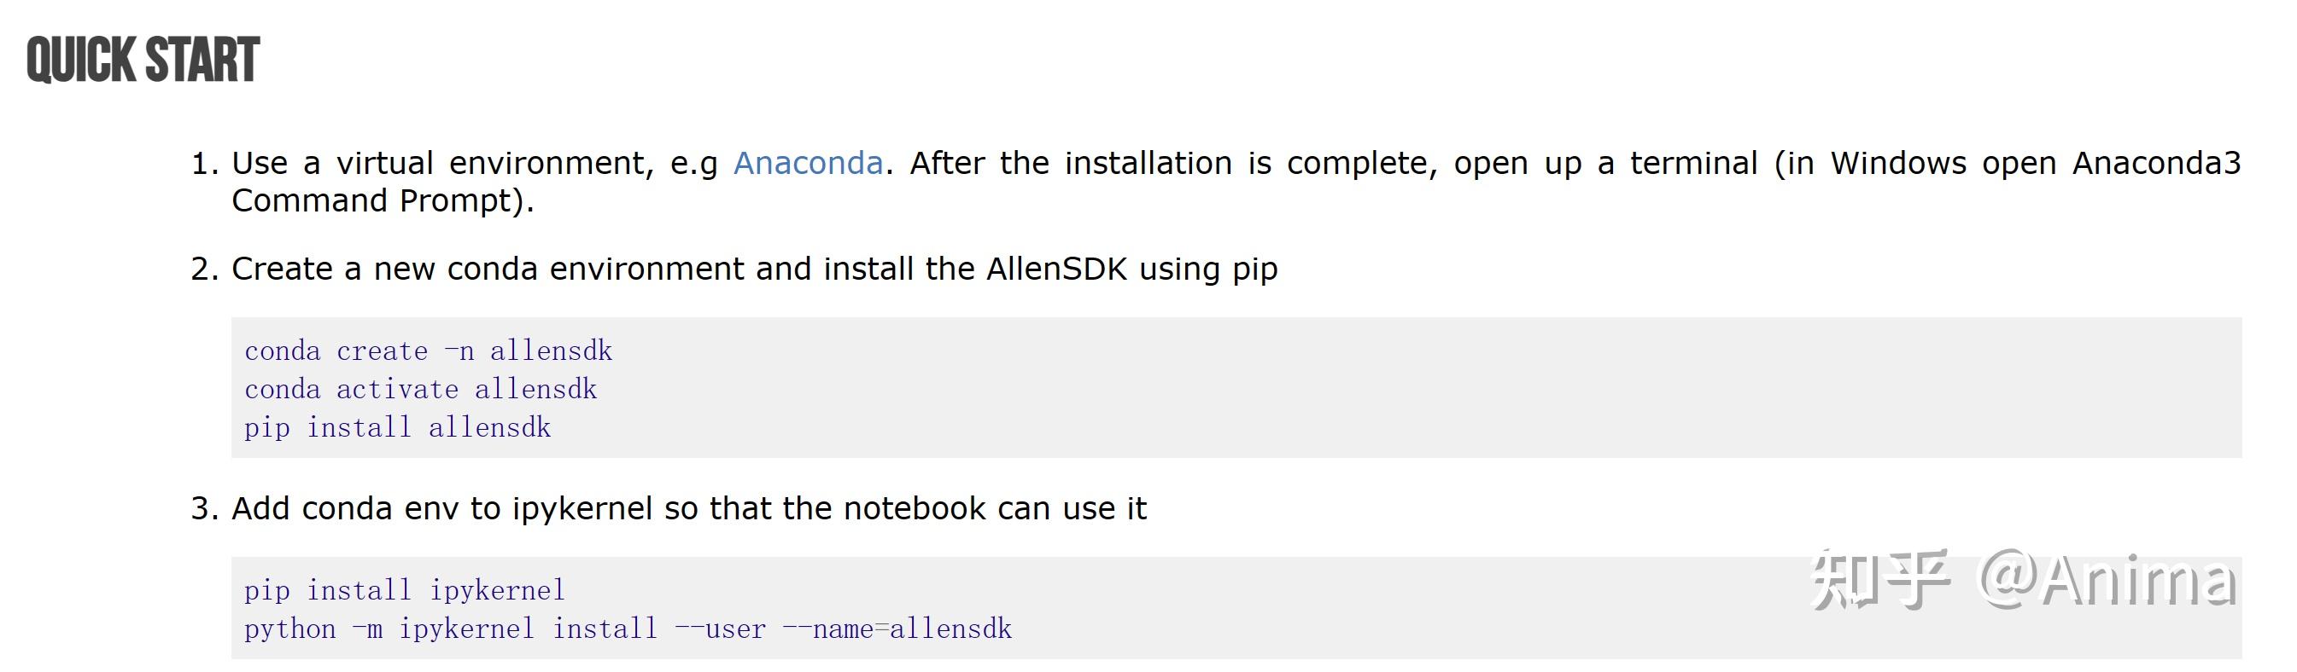The width and height of the screenshot is (2297, 672).
Task: Click the '--user' flag in the last command
Action: point(720,629)
